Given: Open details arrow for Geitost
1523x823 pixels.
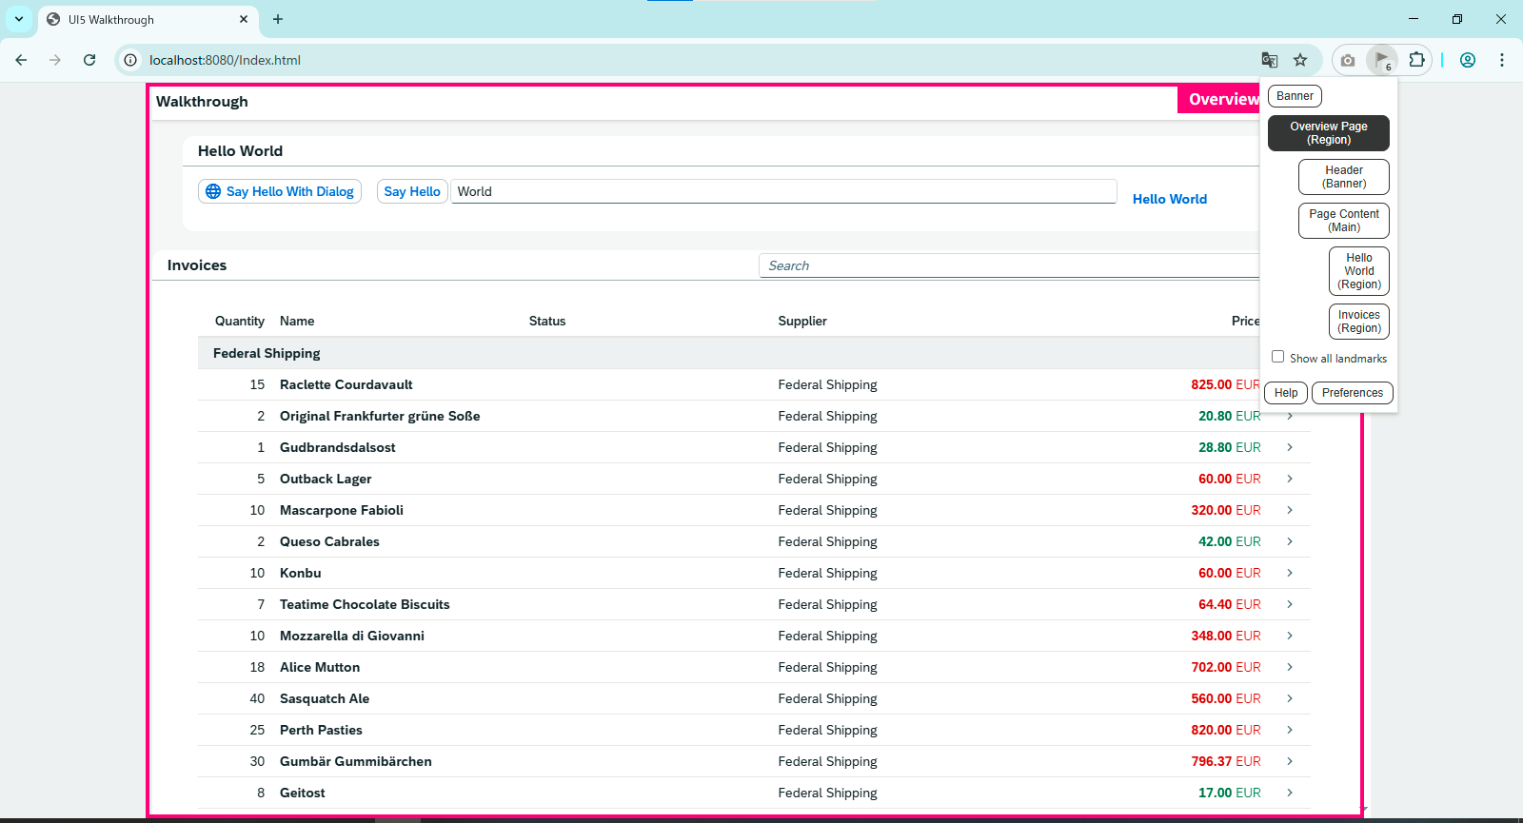Looking at the screenshot, I should point(1290,793).
